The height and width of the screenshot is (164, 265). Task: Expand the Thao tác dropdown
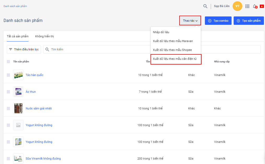point(190,21)
